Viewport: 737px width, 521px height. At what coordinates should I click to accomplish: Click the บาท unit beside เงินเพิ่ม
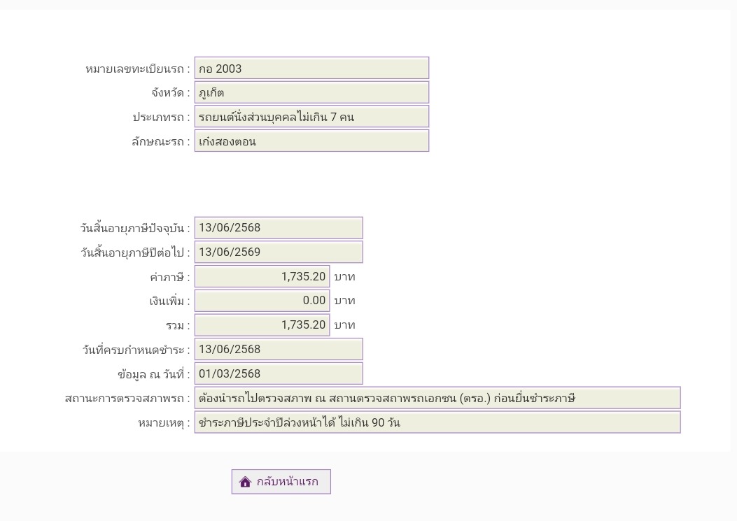tap(344, 301)
